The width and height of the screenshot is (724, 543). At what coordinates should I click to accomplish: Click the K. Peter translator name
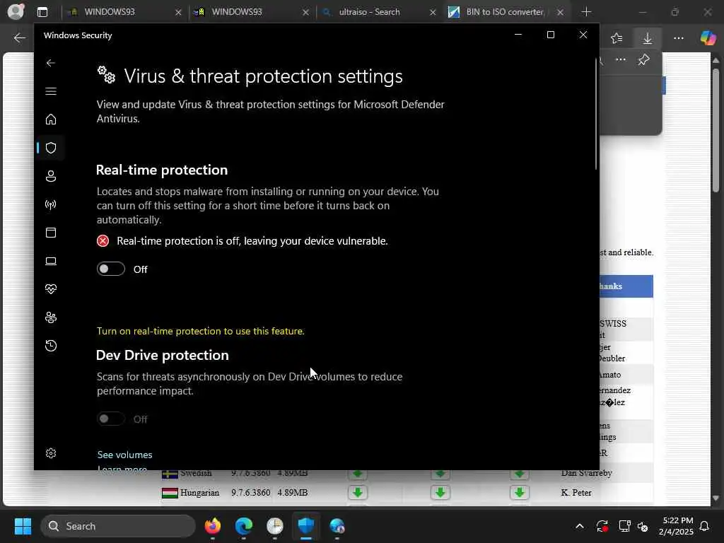point(576,493)
